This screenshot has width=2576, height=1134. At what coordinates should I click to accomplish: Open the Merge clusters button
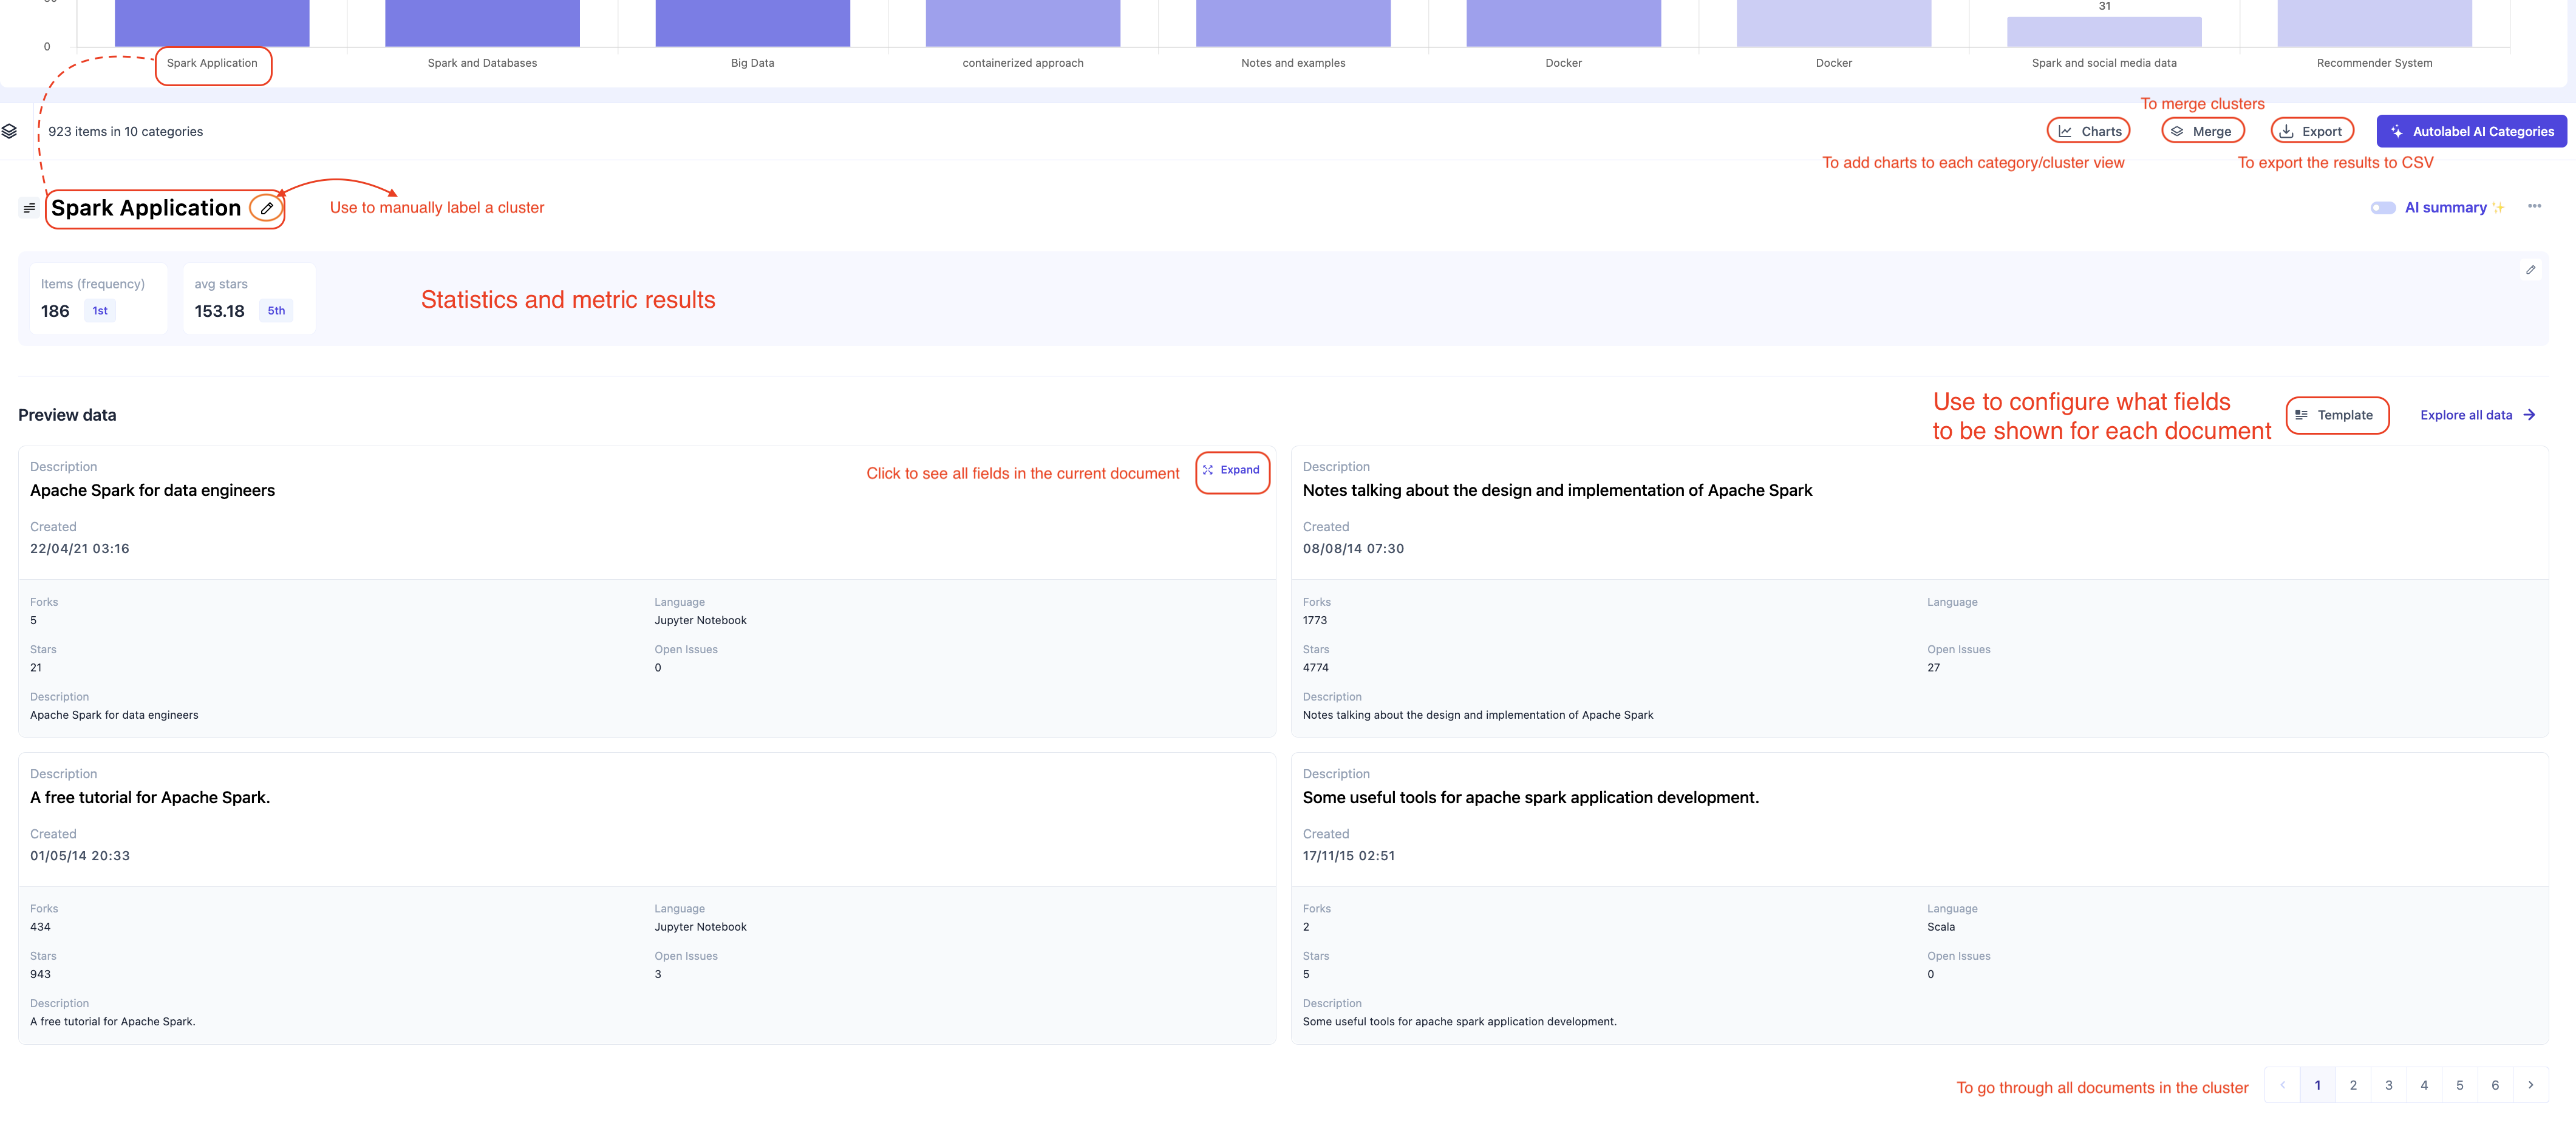pyautogui.click(x=2202, y=131)
